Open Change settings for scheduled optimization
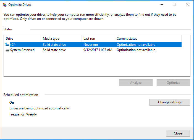Image resolution: width=194 pixels, height=140 pixels. [x=170, y=102]
